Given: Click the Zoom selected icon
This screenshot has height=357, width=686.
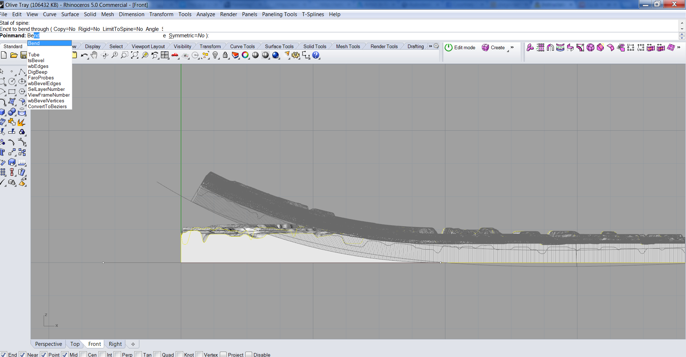Looking at the screenshot, I should (x=145, y=55).
